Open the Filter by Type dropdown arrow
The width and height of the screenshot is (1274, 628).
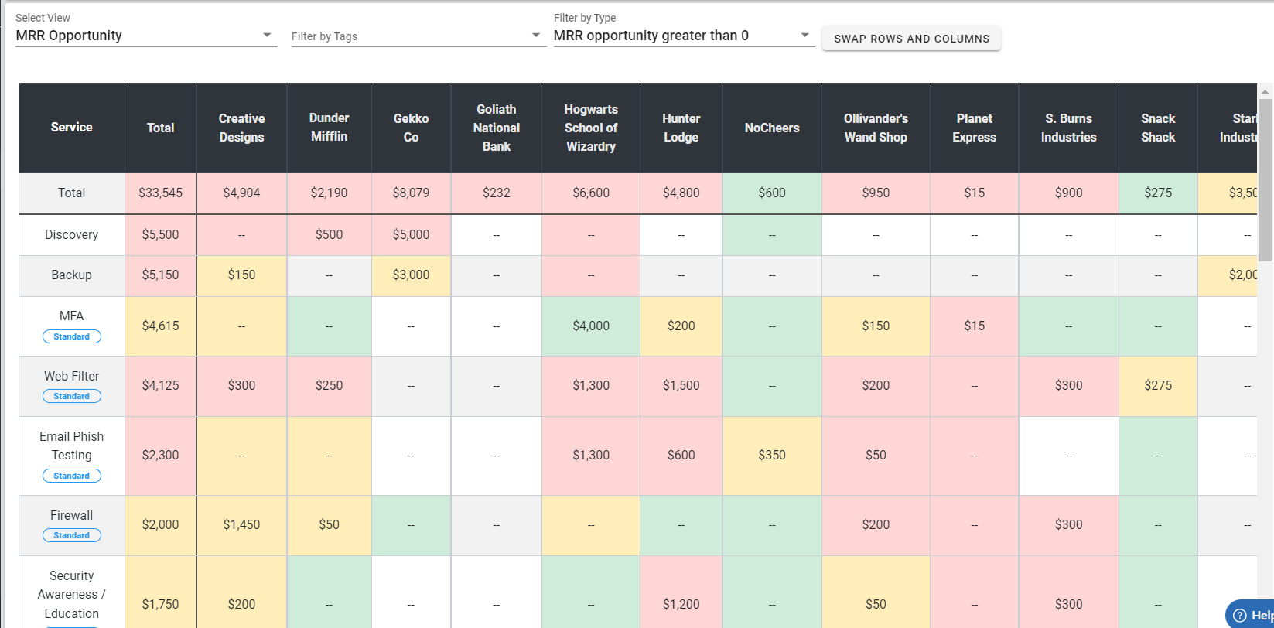804,36
